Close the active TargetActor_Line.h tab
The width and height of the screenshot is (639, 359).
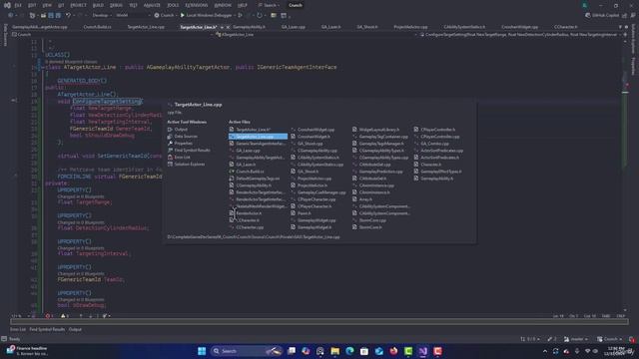click(228, 27)
